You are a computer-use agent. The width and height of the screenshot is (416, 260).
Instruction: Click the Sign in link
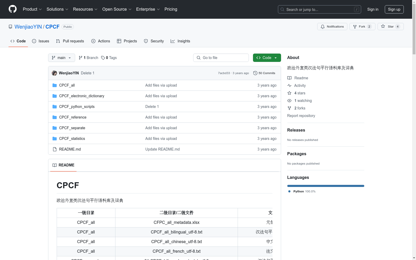(x=373, y=9)
